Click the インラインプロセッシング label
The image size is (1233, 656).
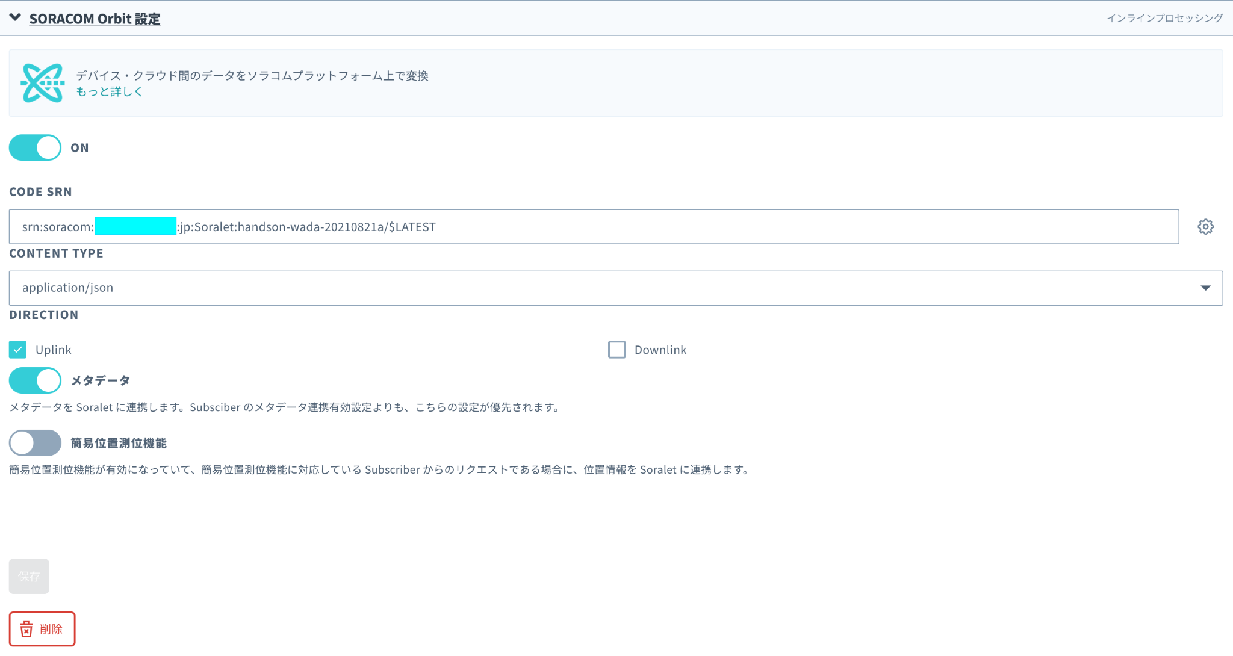pos(1164,19)
